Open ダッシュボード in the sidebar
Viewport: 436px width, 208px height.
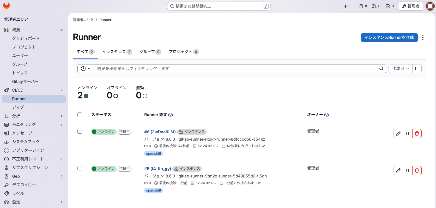point(34,38)
